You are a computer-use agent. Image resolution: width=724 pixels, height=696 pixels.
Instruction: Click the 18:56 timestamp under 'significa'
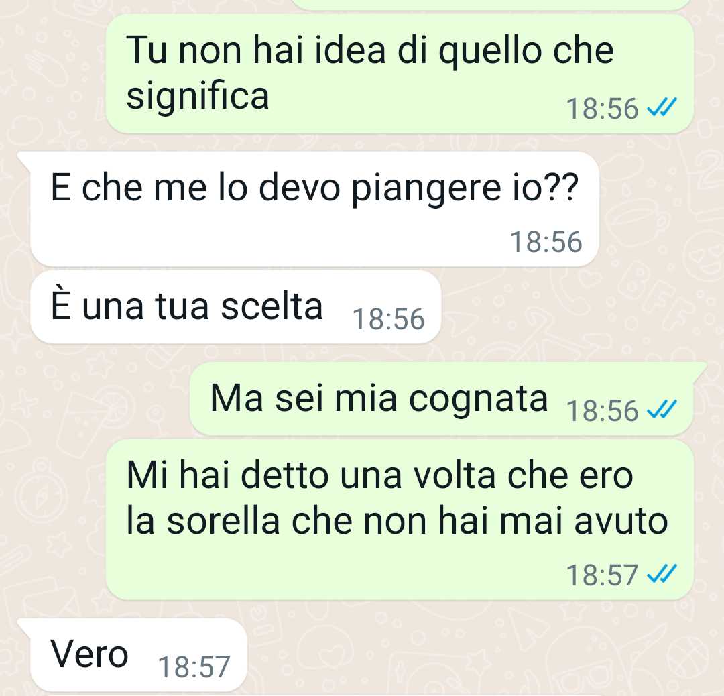602,109
